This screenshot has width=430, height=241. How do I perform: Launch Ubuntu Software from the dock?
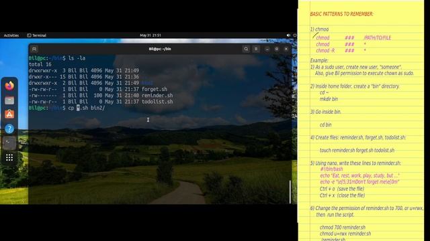click(9, 114)
